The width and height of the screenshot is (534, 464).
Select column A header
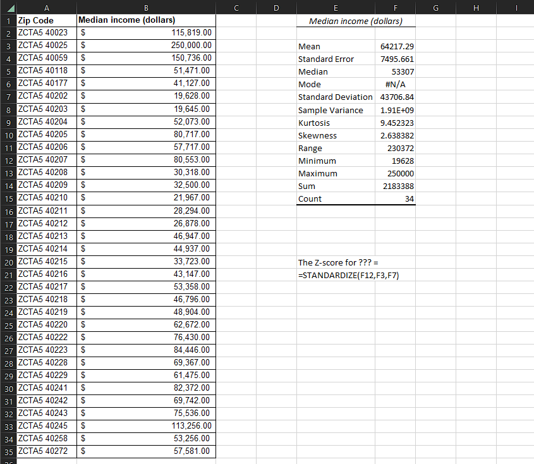point(47,8)
